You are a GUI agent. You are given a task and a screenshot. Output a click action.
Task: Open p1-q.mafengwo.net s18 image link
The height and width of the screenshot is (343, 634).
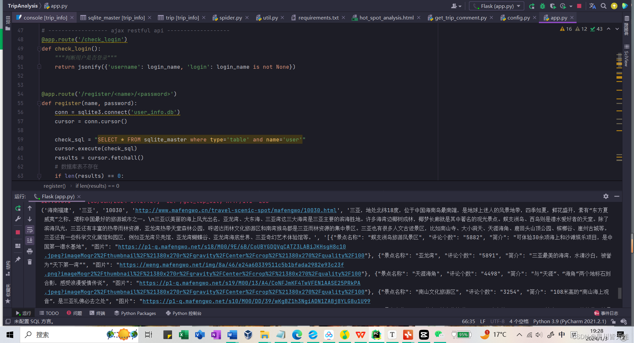[232, 247]
